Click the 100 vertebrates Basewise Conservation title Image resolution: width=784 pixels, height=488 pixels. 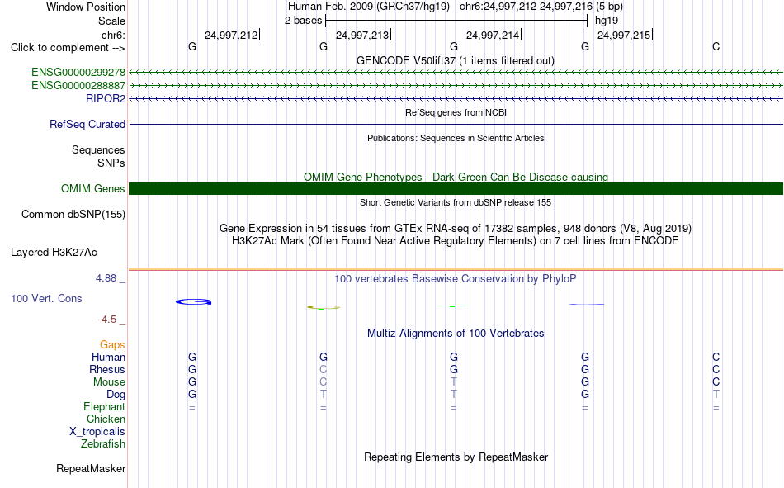[x=456, y=279]
